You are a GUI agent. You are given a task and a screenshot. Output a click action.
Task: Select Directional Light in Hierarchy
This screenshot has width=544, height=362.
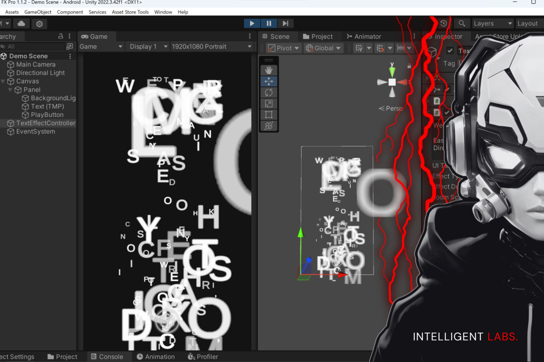[40, 73]
